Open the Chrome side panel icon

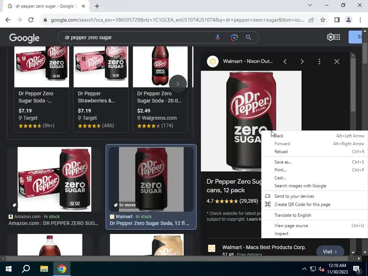(x=337, y=20)
